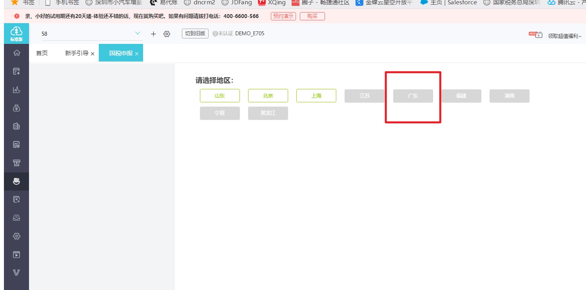
Task: Click the 切到旧版 button
Action: 195,34
